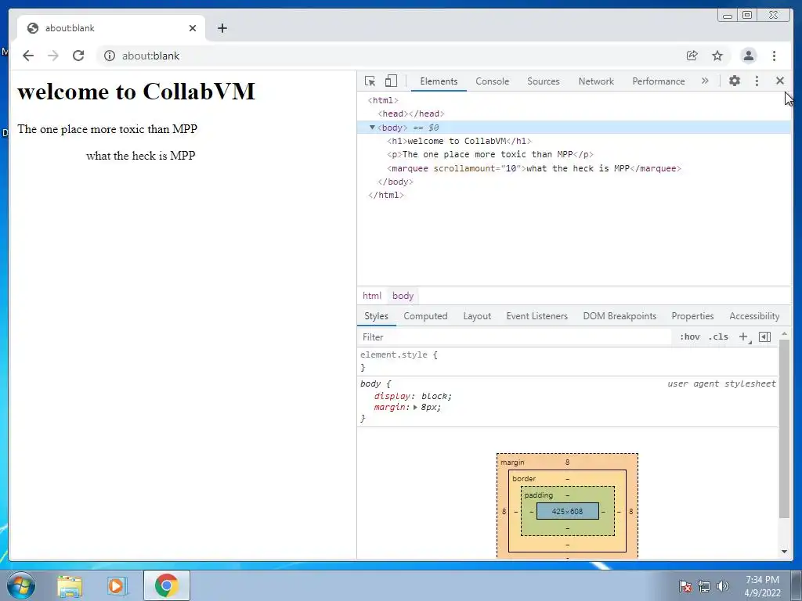Click the element.style rule
Screen dimensions: 802x601
399,354
